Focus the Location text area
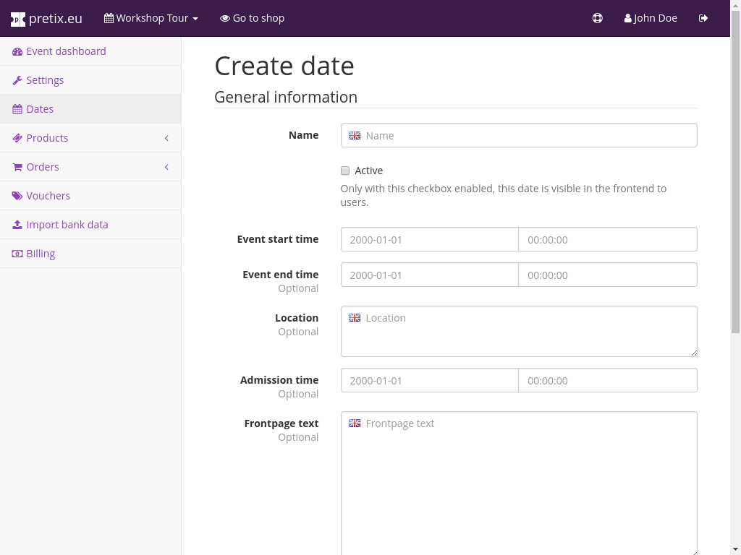 click(x=519, y=331)
